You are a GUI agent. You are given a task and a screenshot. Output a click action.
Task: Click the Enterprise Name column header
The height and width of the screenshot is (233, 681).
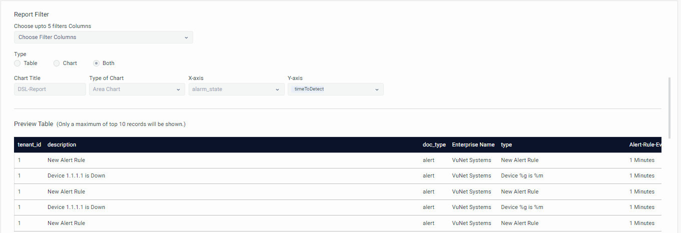[x=473, y=145]
